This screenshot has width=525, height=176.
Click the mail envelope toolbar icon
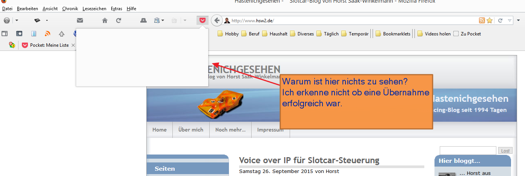(80, 20)
